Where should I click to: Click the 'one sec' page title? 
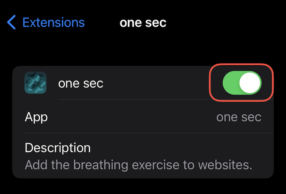point(143,23)
